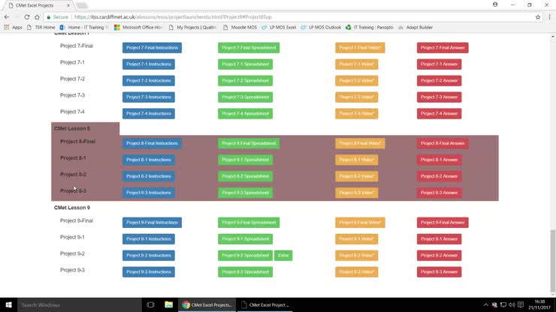Image resolution: width=556 pixels, height=312 pixels.
Task: Click the Search Windows taskbar box
Action: point(80,305)
